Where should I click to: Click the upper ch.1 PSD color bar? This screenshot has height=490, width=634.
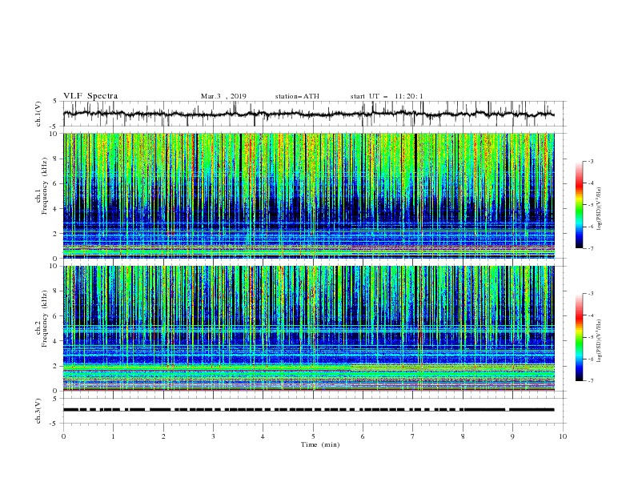[580, 205]
